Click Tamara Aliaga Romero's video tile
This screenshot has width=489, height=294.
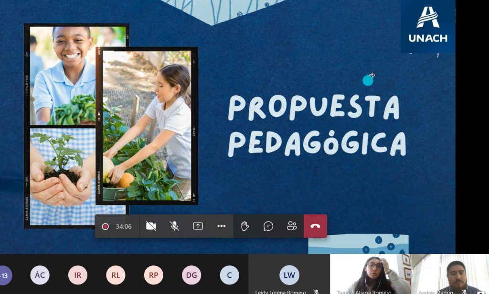click(370, 274)
